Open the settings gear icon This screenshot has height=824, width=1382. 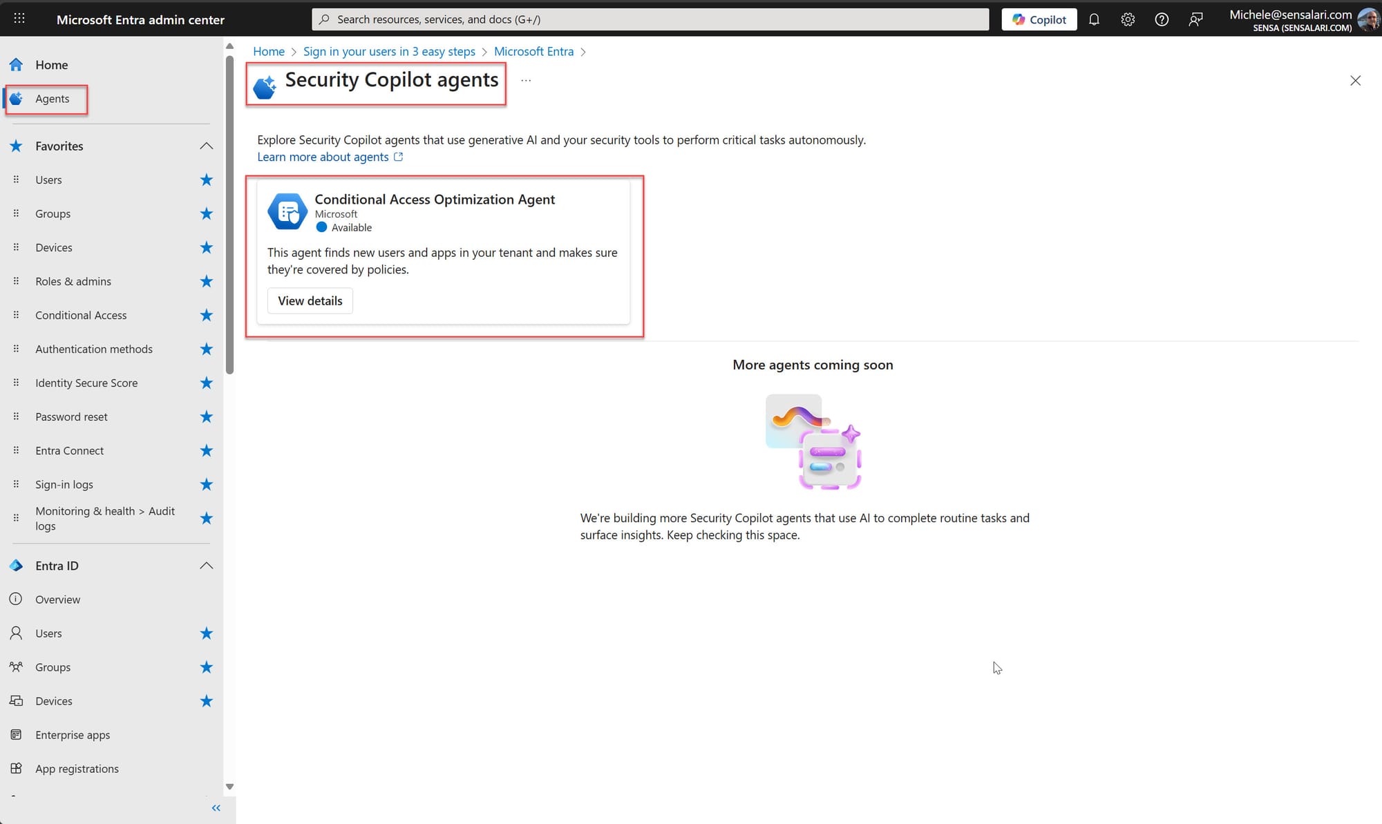point(1128,19)
